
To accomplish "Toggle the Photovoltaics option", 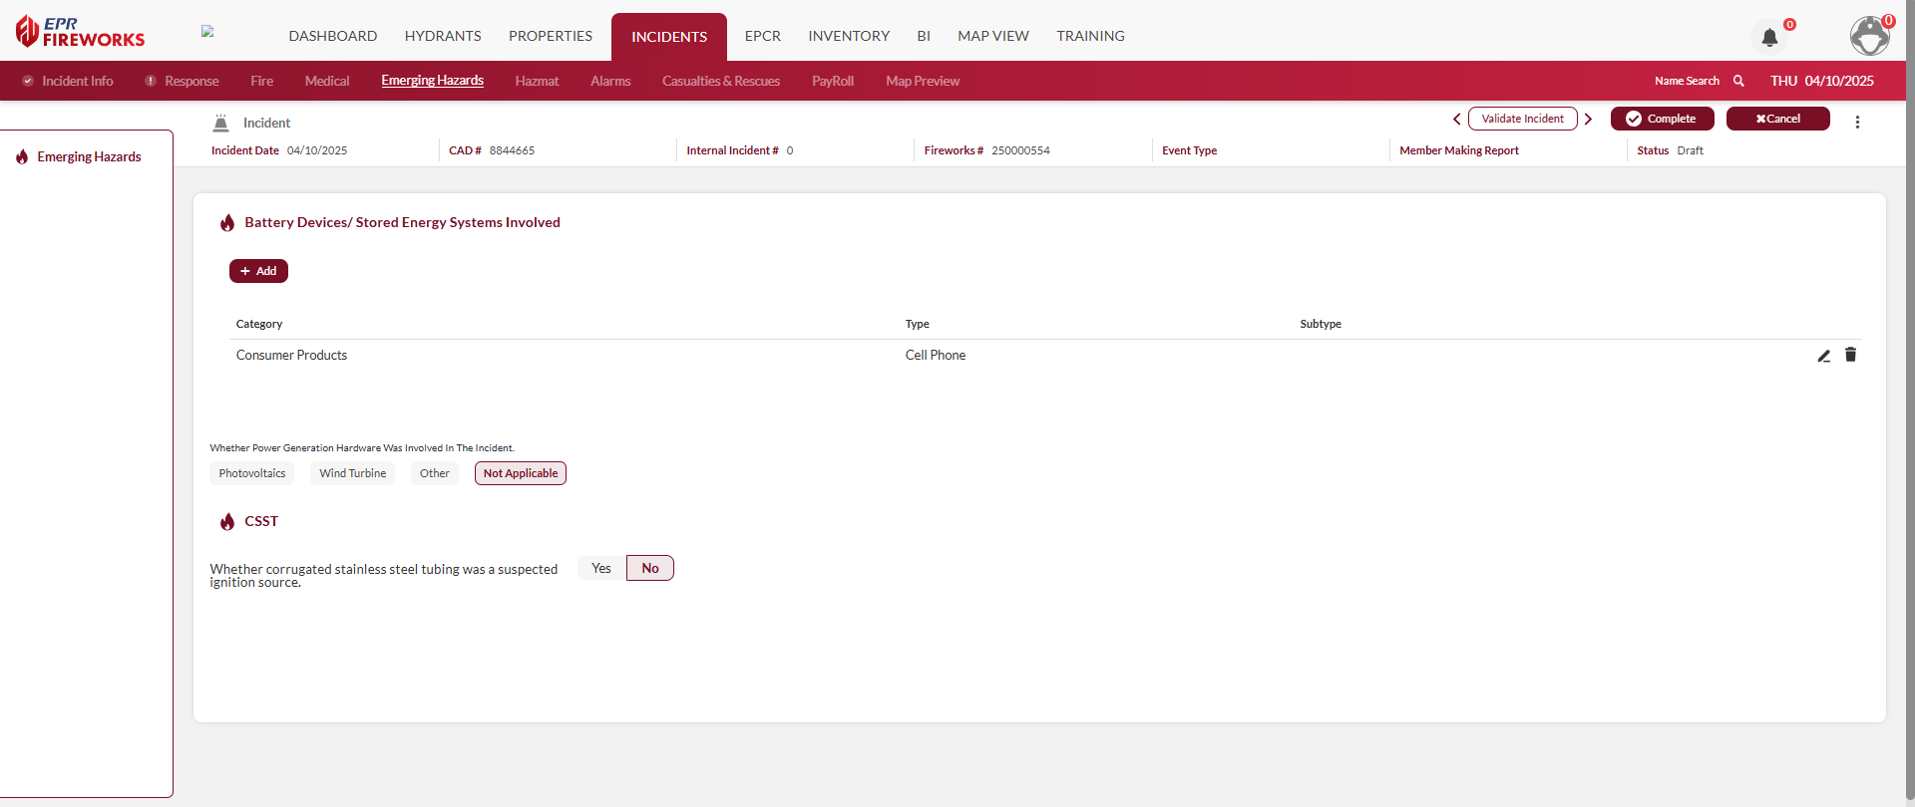I will (251, 473).
